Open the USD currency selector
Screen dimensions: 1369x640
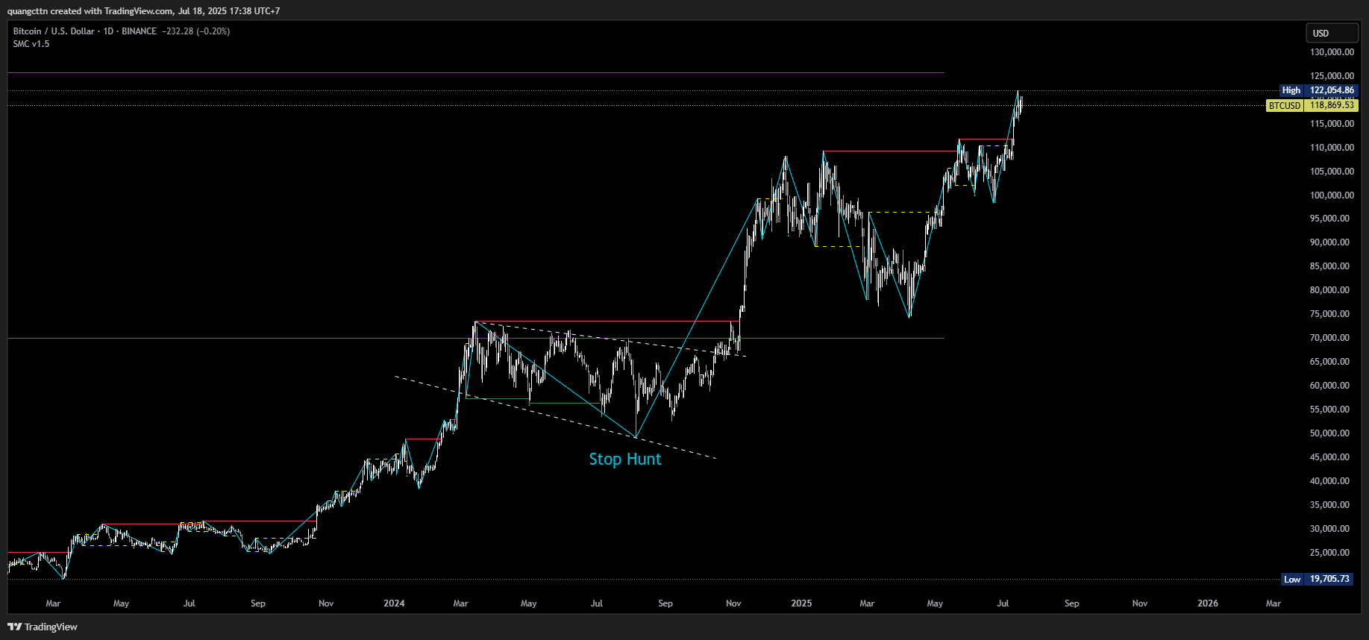point(1332,33)
